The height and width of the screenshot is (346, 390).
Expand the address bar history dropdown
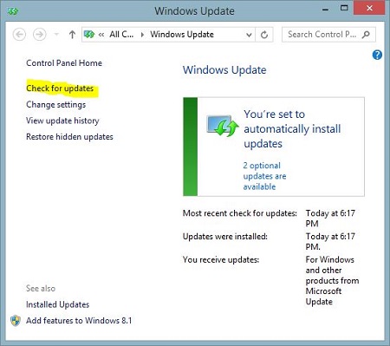click(249, 35)
